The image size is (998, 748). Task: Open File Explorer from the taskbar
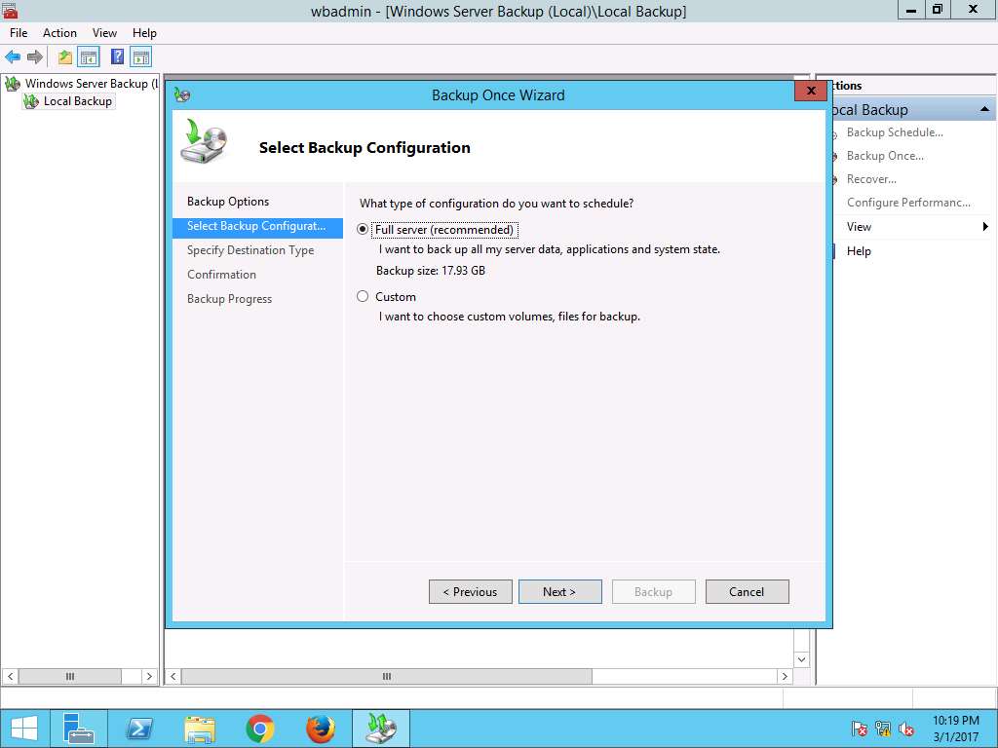(199, 729)
